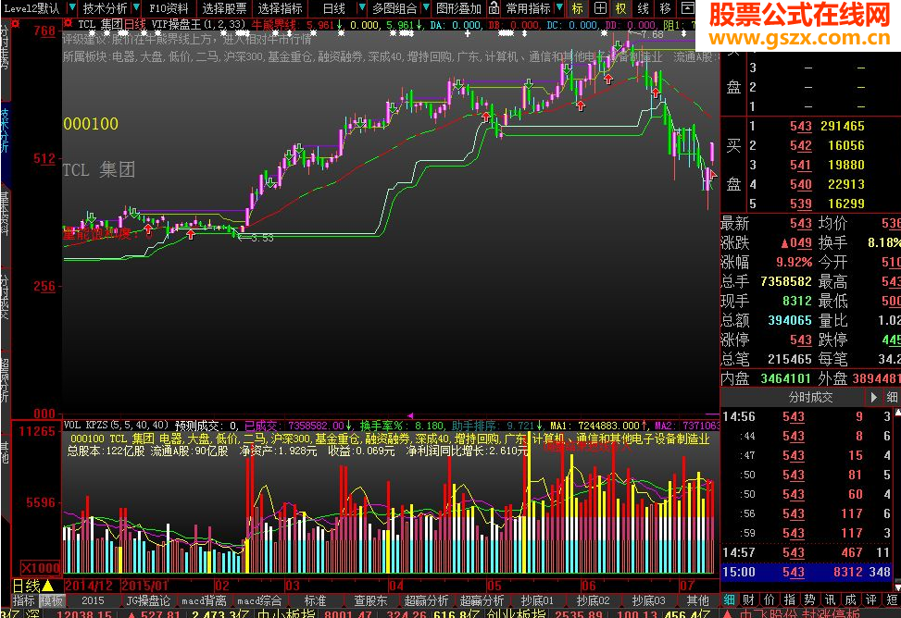Select the 势 trend tab bottom right
Viewport: 901px width, 618px height.
[x=809, y=600]
